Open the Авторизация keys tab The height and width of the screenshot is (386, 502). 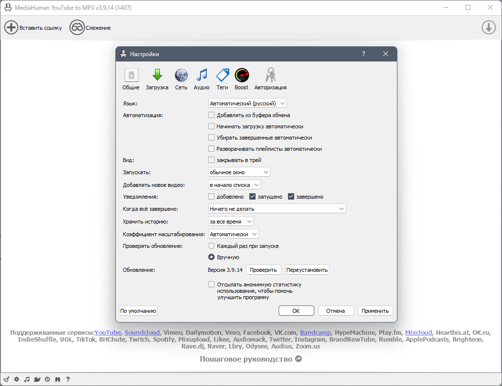tap(270, 79)
